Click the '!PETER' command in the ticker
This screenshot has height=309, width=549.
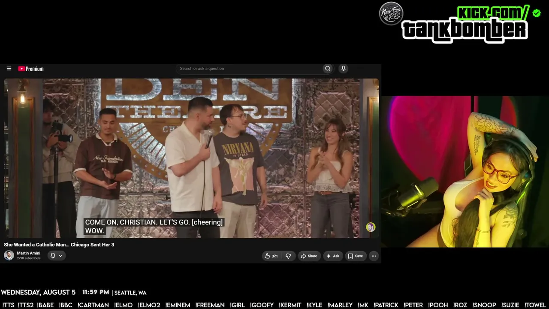pyautogui.click(x=413, y=305)
